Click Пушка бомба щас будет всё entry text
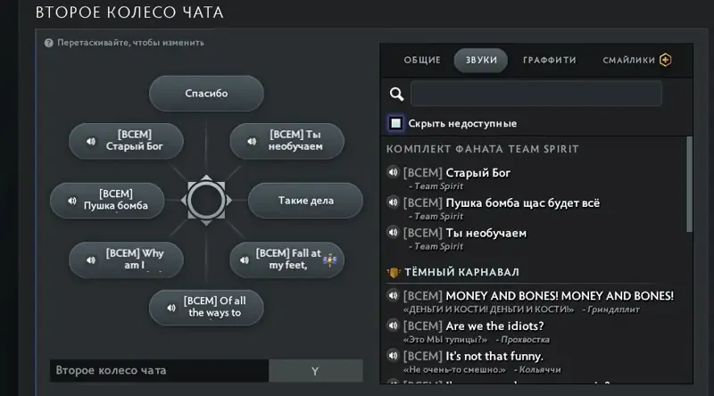Screen dimensions: 714x396 tap(523, 203)
